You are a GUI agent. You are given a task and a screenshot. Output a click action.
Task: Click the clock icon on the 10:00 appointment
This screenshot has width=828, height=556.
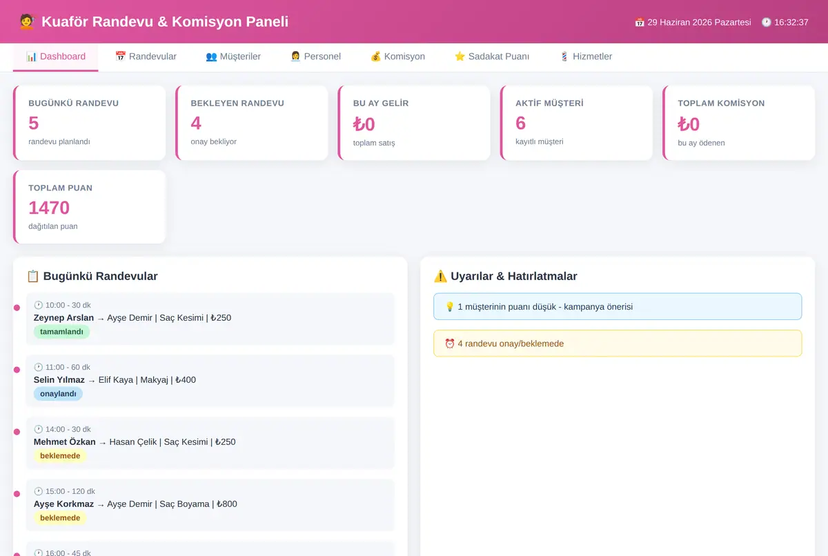point(39,305)
